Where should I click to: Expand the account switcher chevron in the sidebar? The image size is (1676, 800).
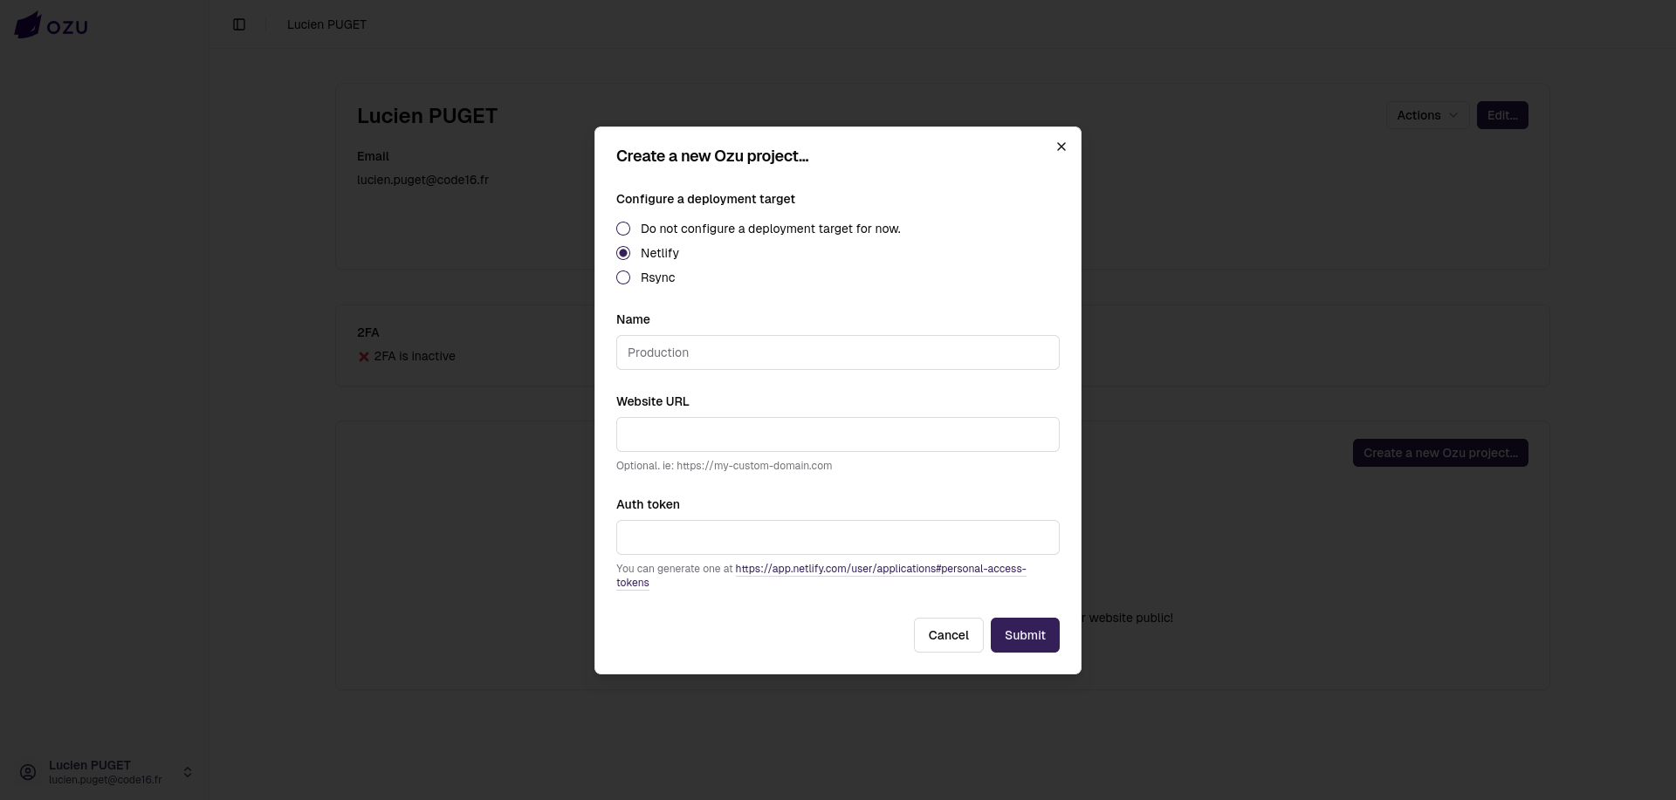187,771
